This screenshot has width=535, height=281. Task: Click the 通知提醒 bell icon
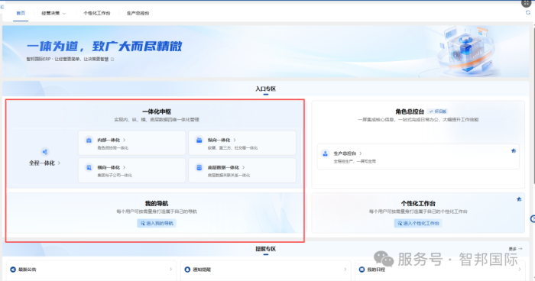point(187,270)
